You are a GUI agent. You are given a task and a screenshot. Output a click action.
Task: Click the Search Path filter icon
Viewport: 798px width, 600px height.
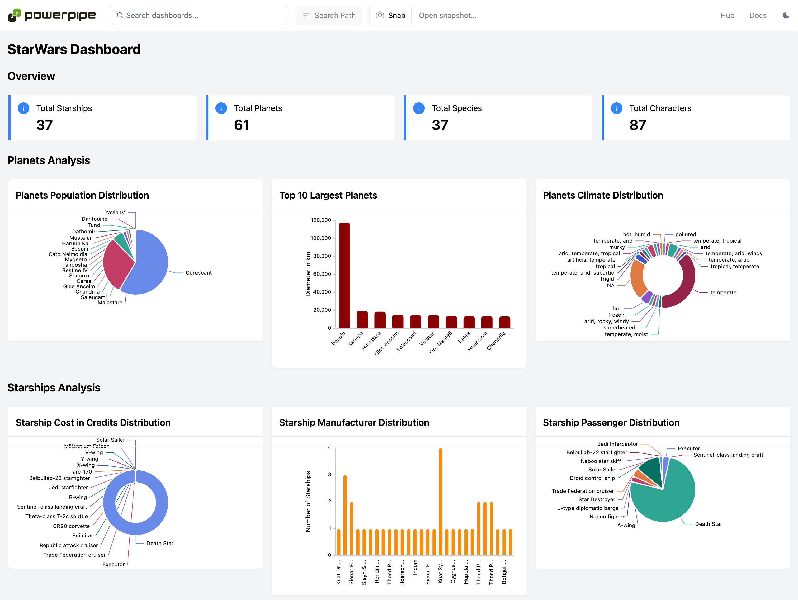[x=306, y=15]
